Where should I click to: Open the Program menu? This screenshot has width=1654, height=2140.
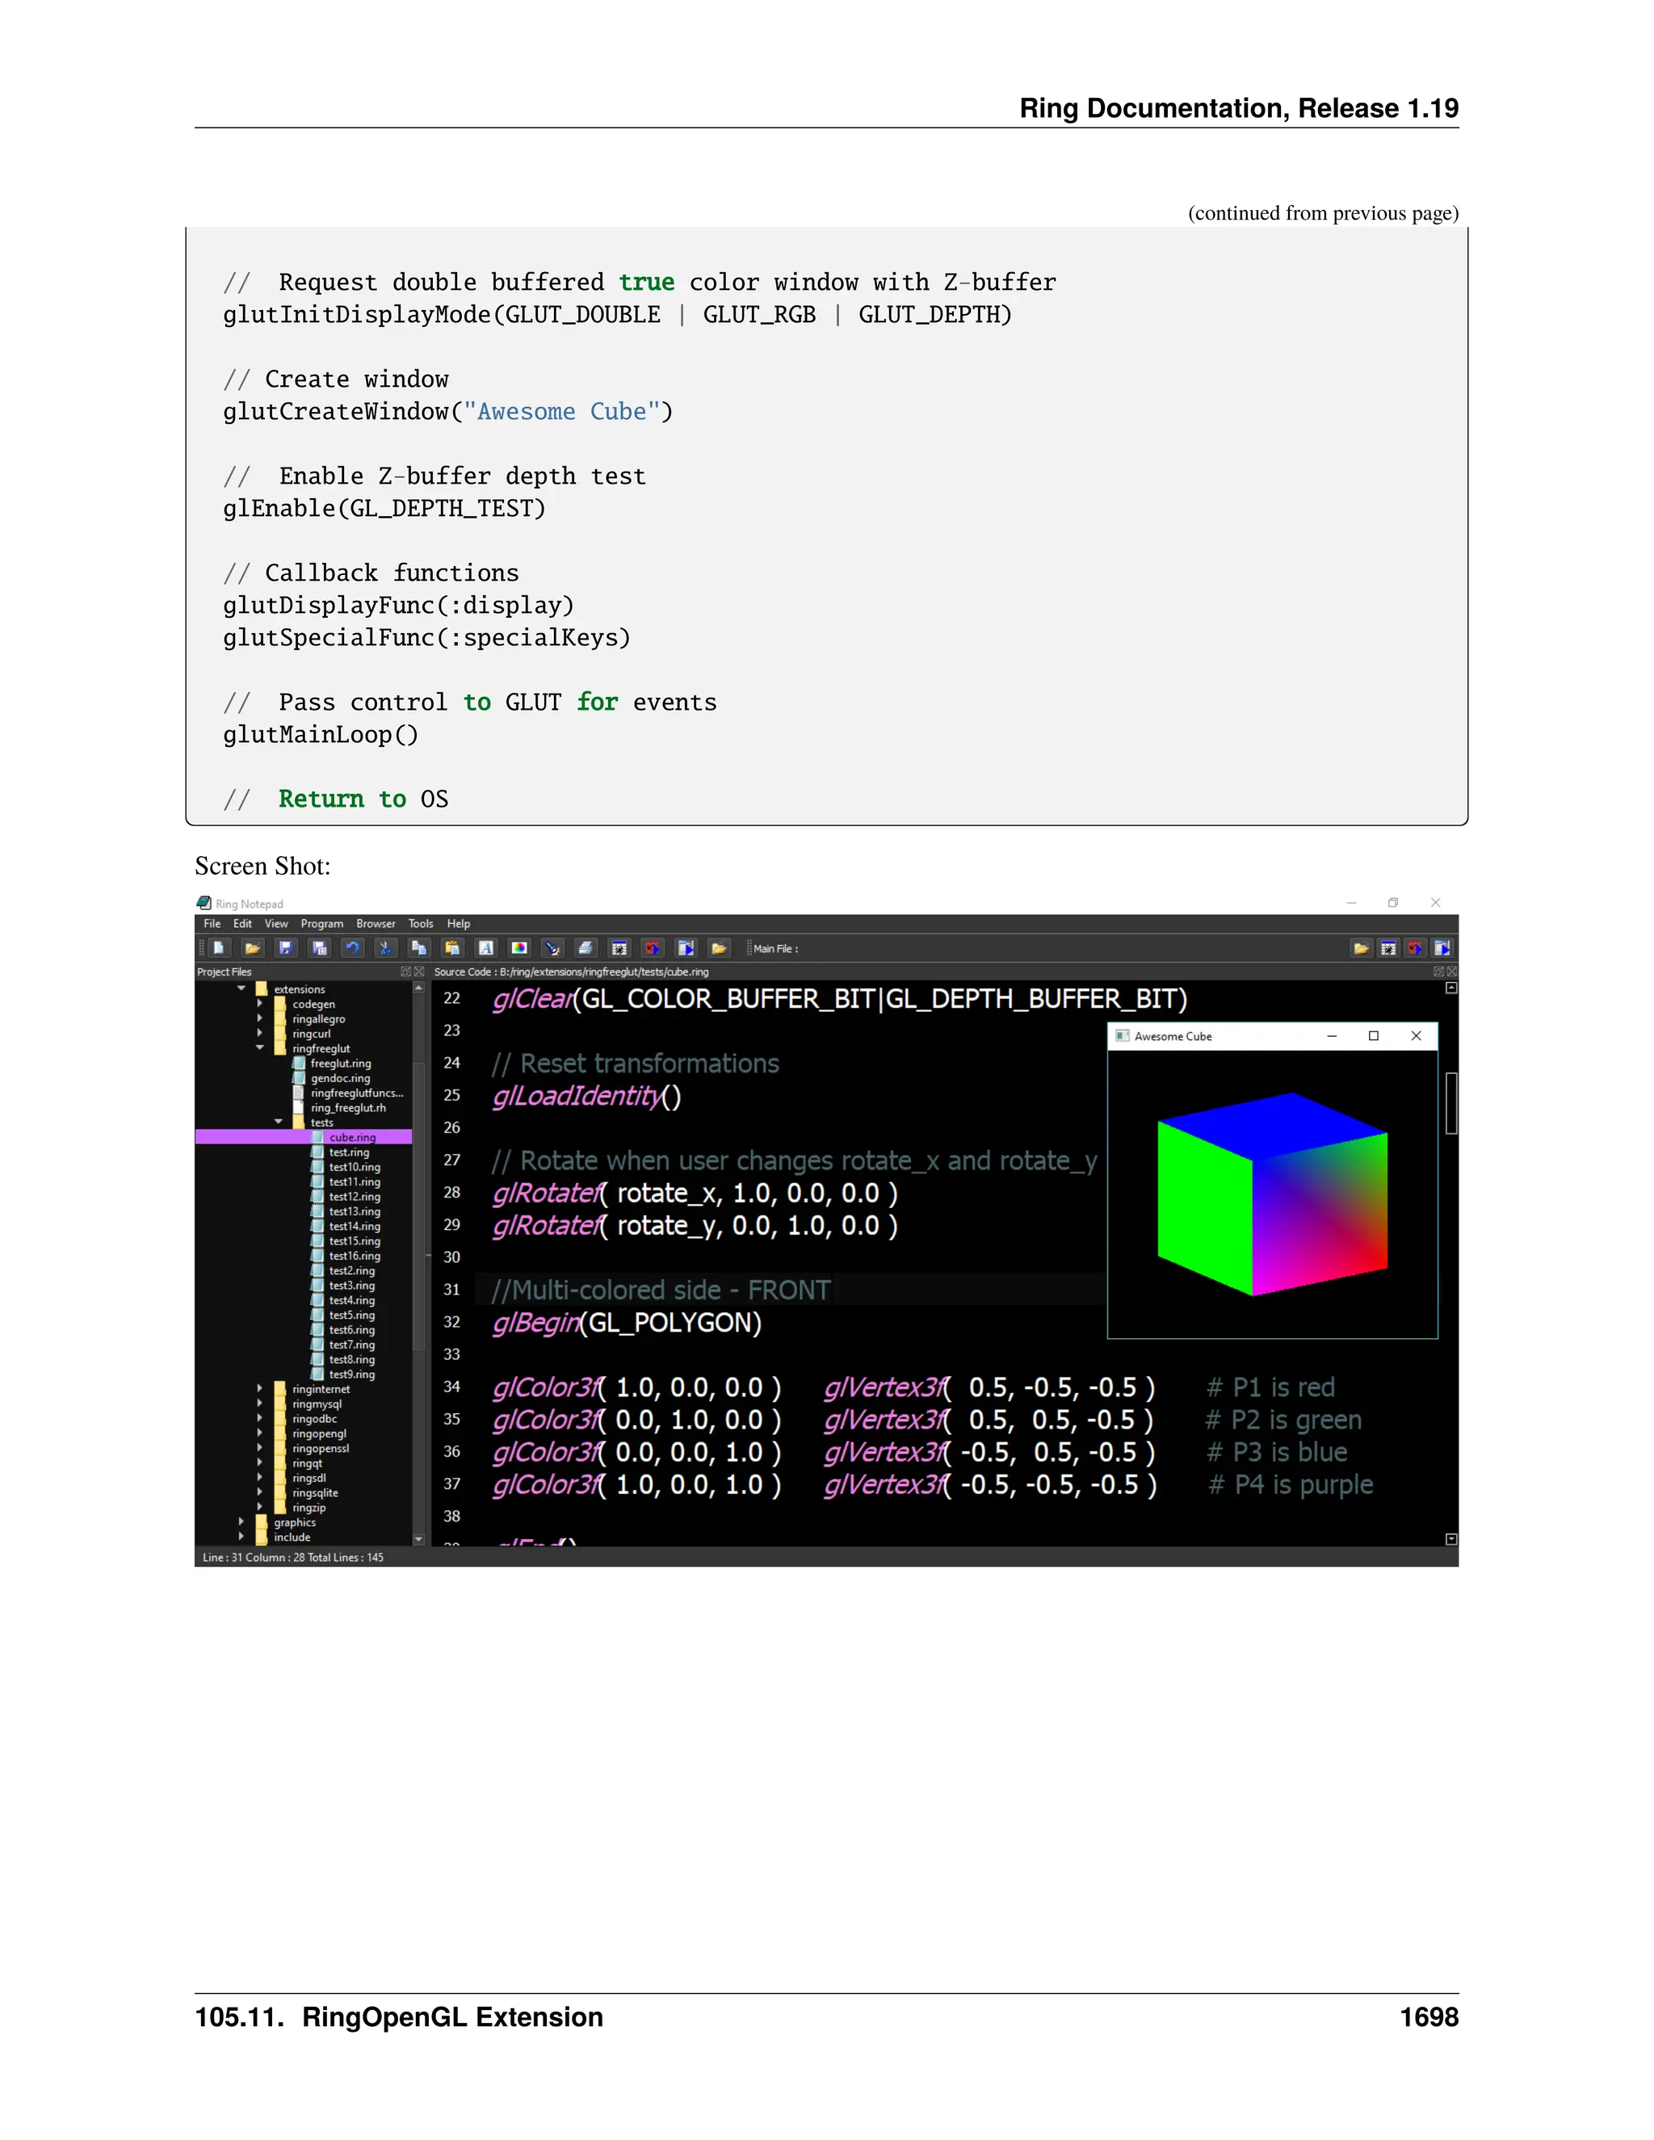pos(321,924)
